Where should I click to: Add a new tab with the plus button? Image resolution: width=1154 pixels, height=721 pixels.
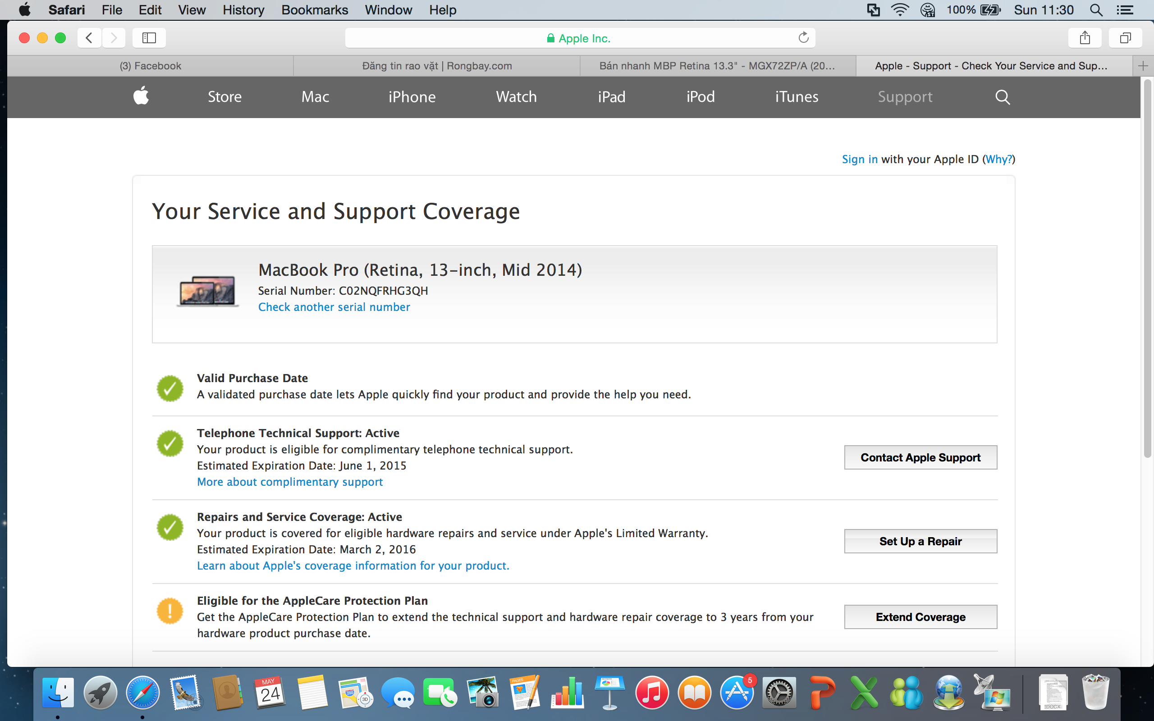1143,66
